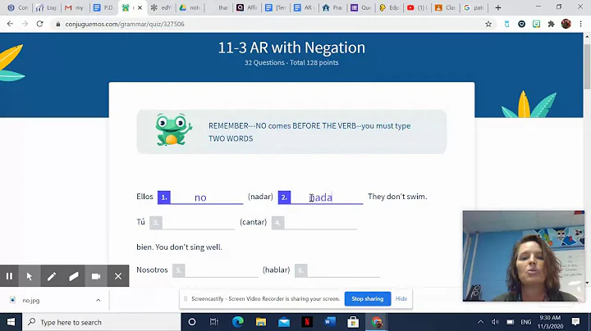Launch Microsoft Edge from the taskbar
Viewport: 591px width, 331px height.
coord(238,322)
